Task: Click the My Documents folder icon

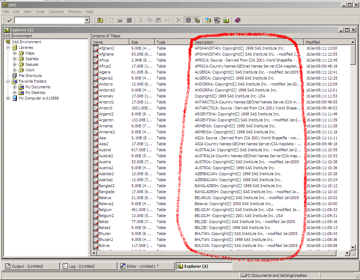Action: (x=21, y=87)
